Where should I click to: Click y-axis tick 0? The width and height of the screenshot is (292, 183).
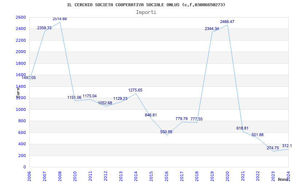(24, 167)
